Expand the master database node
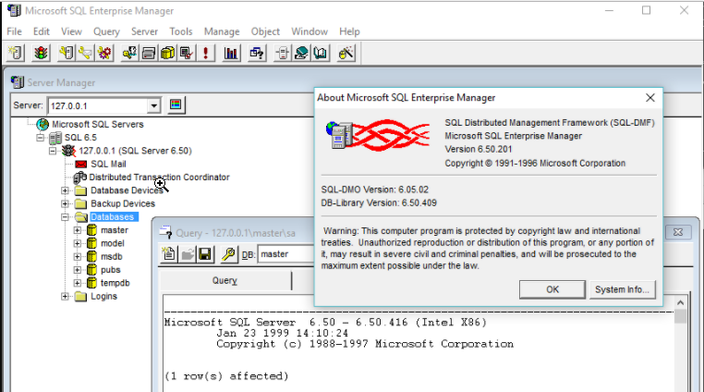Viewport: 704px width, 392px height. coord(78,230)
